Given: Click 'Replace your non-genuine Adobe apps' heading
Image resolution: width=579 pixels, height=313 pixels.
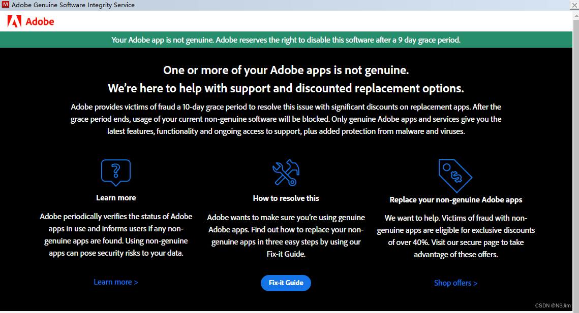Looking at the screenshot, I should tap(455, 199).
